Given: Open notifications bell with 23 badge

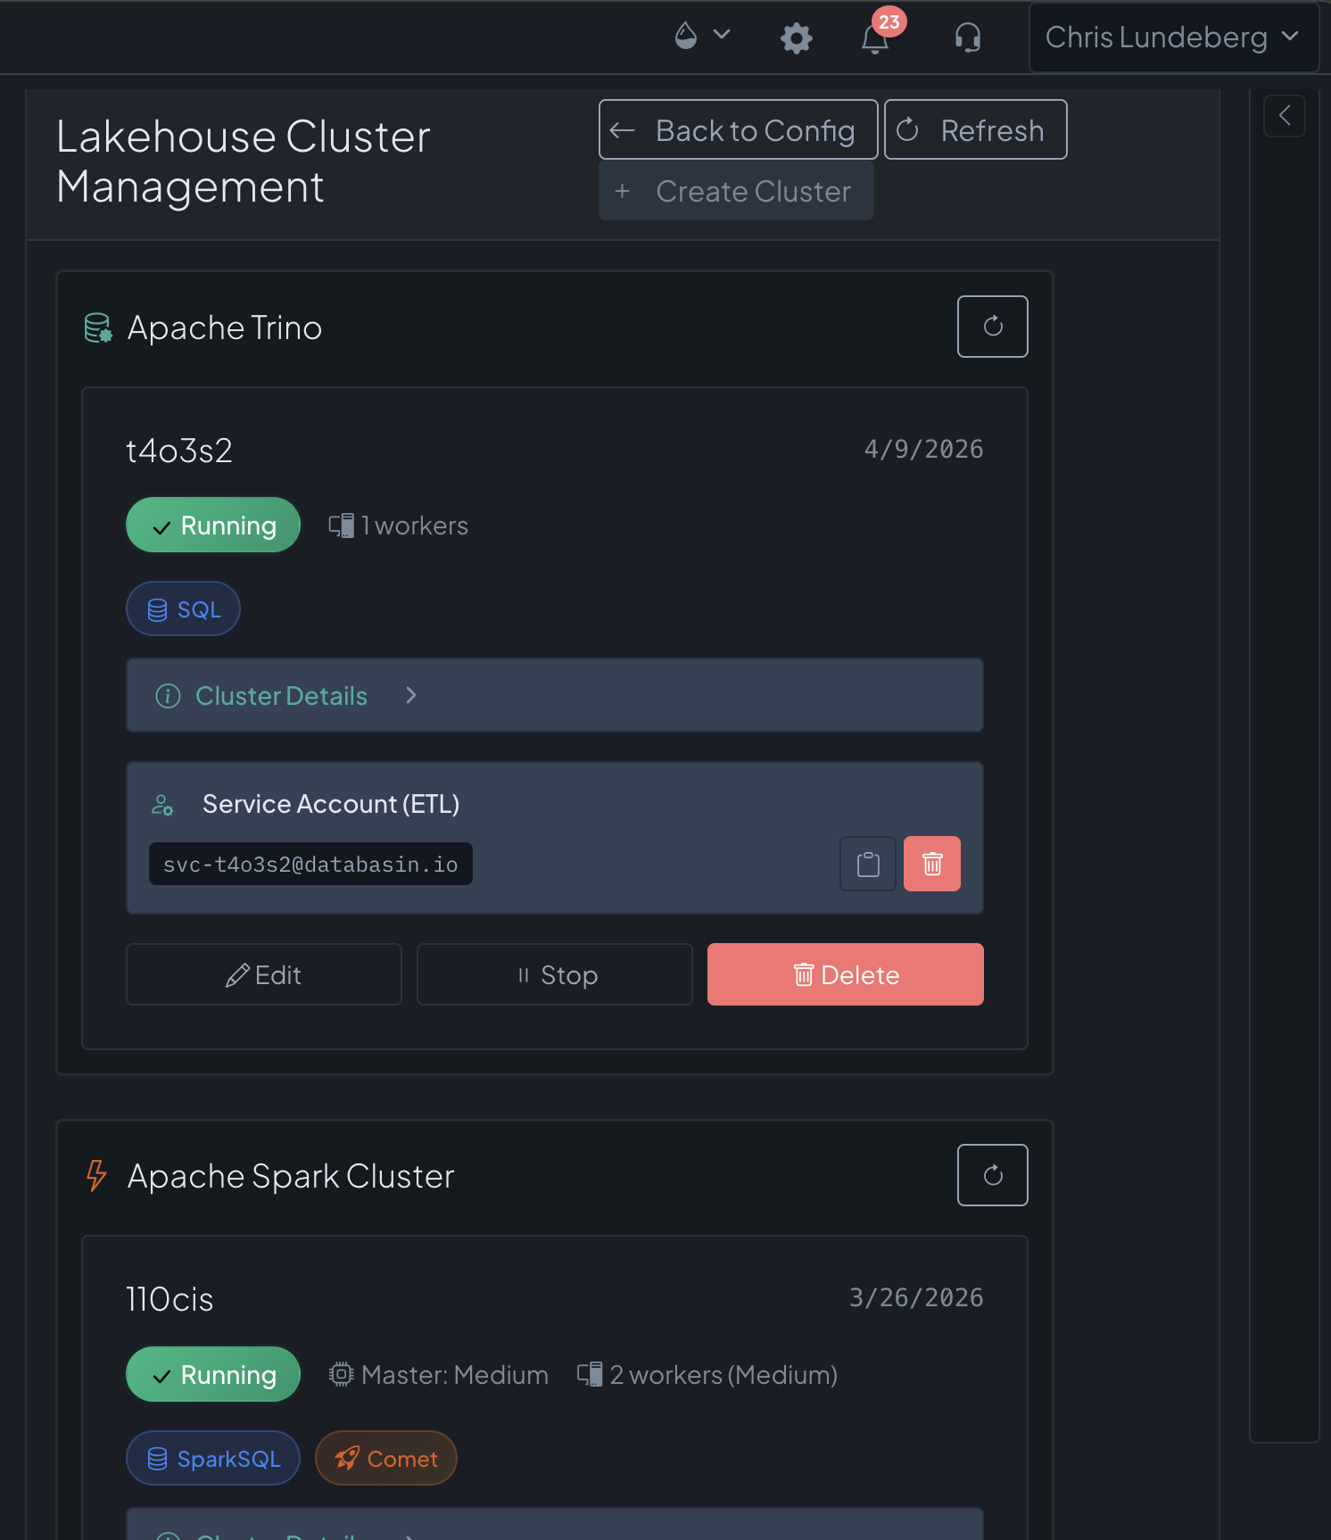Looking at the screenshot, I should [876, 38].
